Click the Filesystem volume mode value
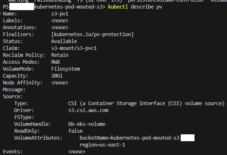This screenshot has width=227, height=155. (x=65, y=69)
